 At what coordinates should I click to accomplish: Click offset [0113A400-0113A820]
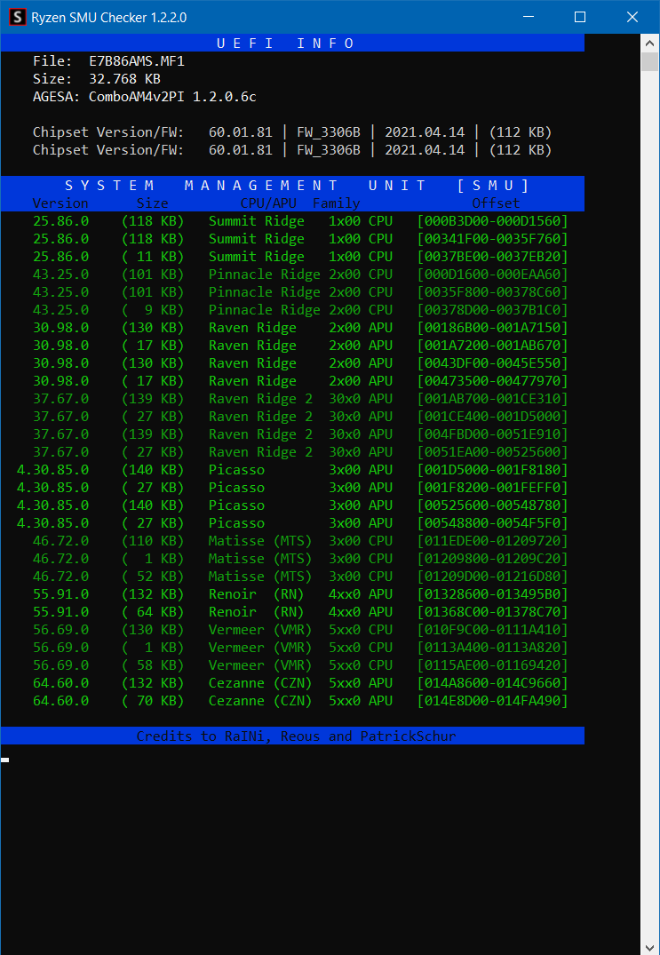[x=493, y=648]
